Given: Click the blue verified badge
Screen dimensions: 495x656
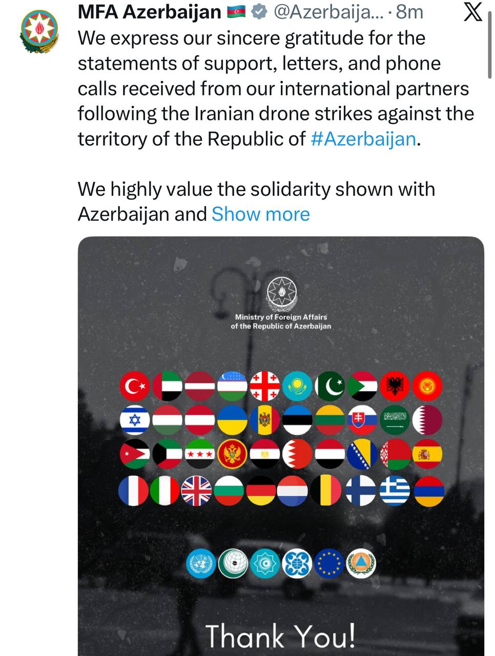Looking at the screenshot, I should 260,11.
